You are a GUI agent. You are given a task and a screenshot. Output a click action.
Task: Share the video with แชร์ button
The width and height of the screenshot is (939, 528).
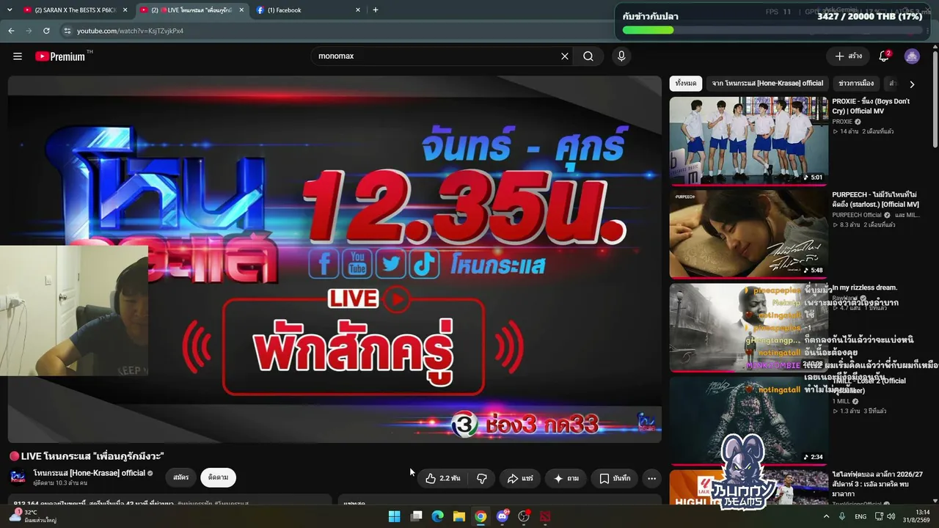point(520,478)
